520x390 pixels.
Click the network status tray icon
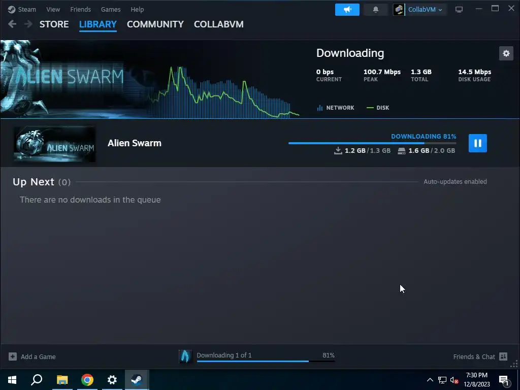[442, 380]
